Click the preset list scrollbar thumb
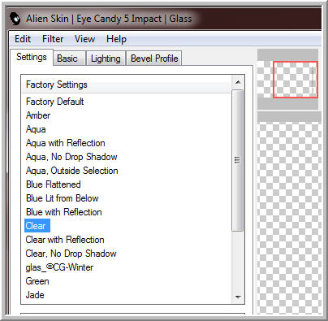This screenshot has height=321, width=328. 238,160
